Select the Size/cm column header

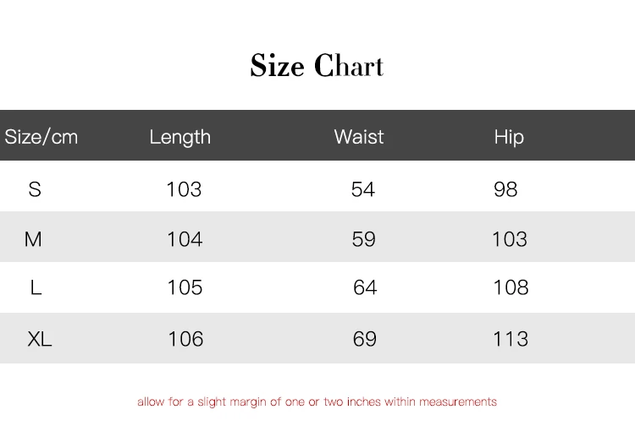pyautogui.click(x=41, y=137)
